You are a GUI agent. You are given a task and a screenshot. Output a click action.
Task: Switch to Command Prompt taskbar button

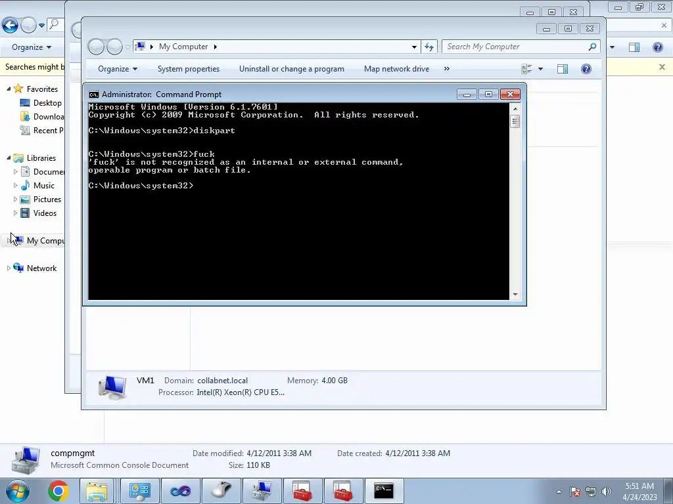384,491
